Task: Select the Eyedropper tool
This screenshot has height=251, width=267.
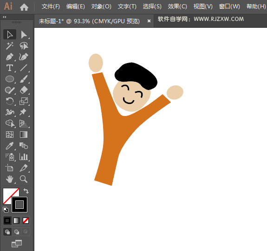Action: [x=10, y=146]
